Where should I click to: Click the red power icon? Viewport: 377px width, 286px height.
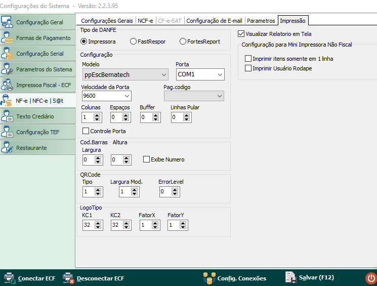coord(370,278)
